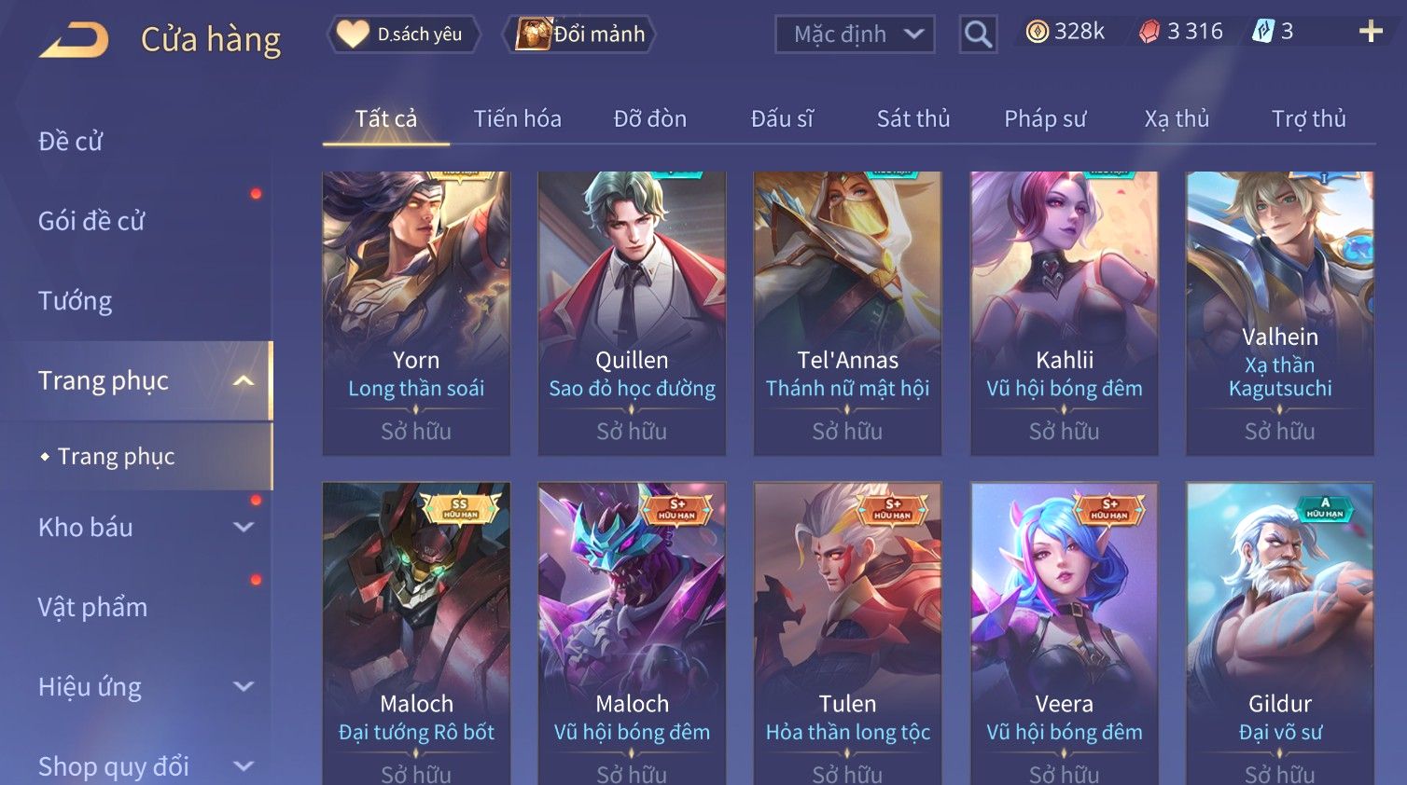Open Gói đề cử in sidebar
Image resolution: width=1407 pixels, height=785 pixels.
[91, 221]
